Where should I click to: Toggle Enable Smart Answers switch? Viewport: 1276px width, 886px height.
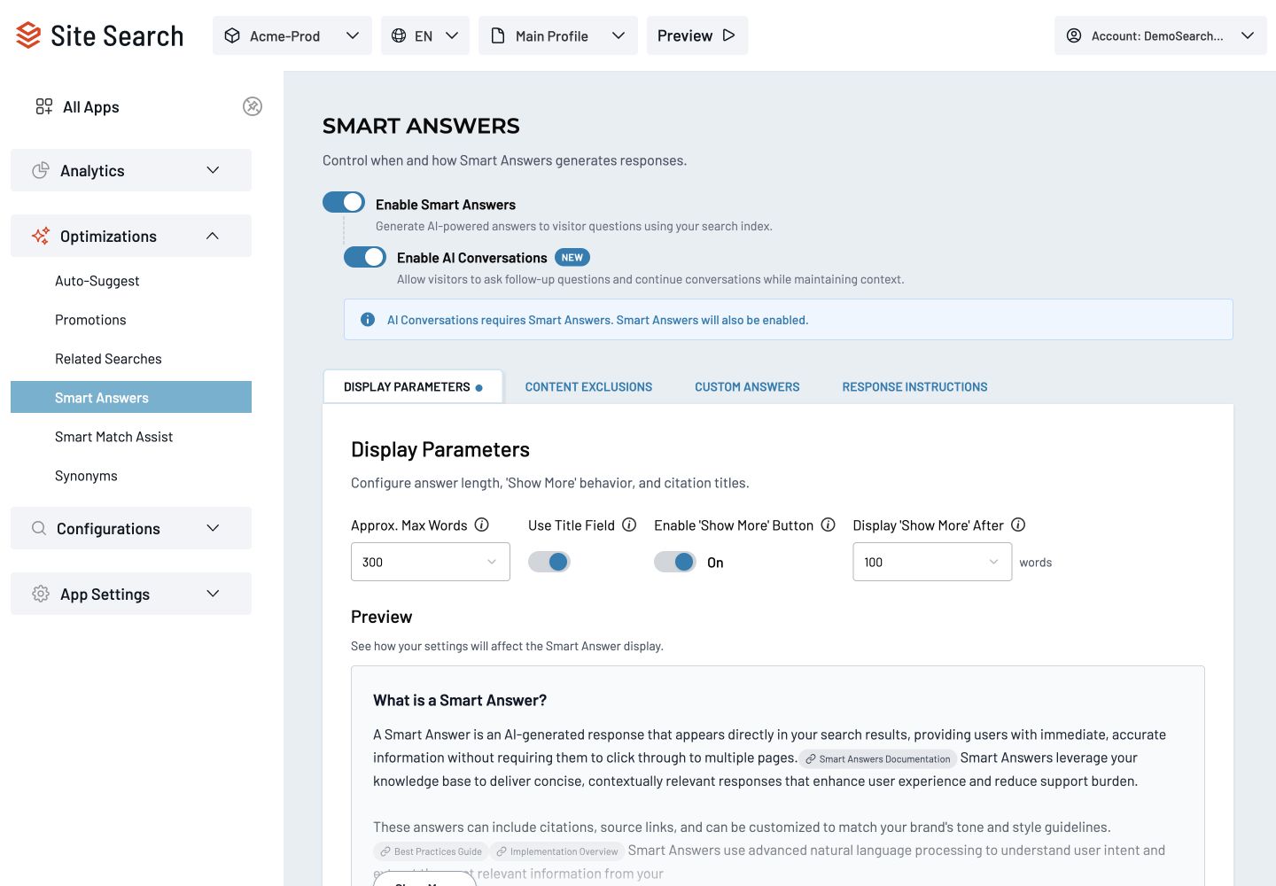click(344, 202)
